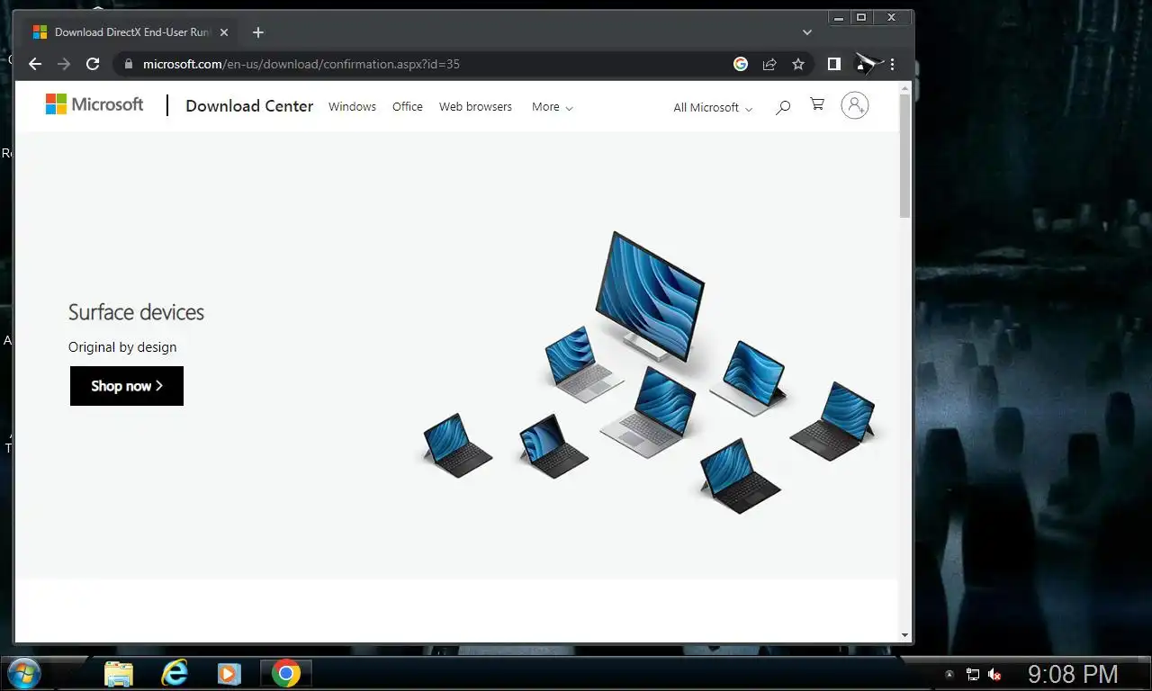Show hidden system tray icons
This screenshot has height=691, width=1152.
(949, 674)
